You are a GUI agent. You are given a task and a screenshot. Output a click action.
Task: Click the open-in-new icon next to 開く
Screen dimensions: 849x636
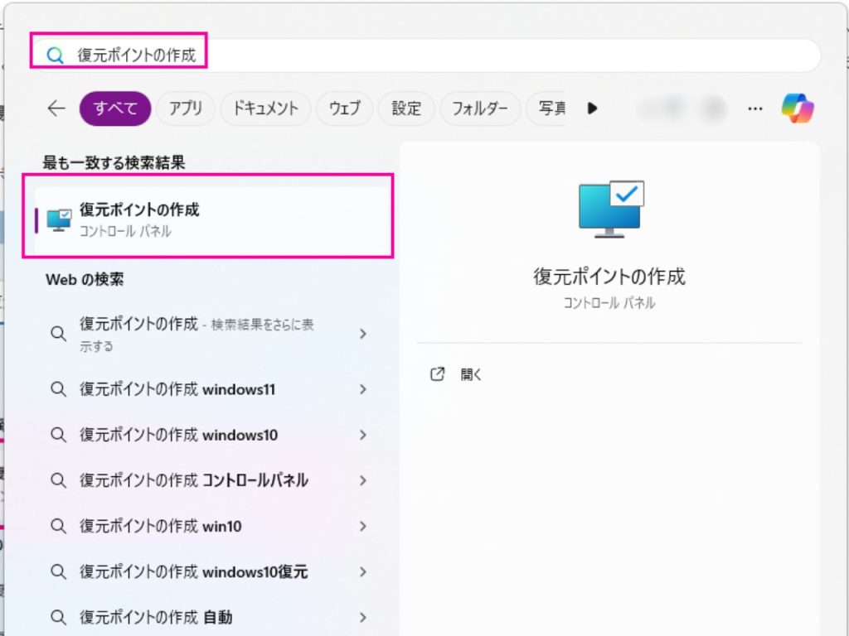click(439, 373)
